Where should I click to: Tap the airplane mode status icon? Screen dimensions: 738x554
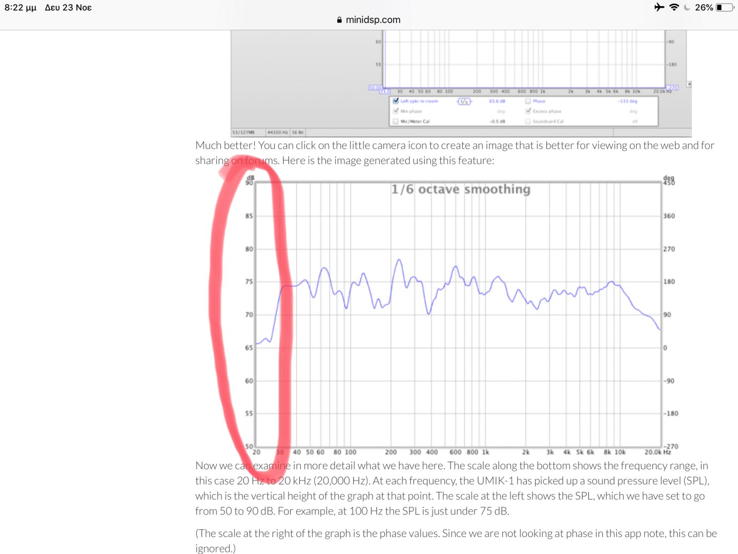click(x=659, y=7)
